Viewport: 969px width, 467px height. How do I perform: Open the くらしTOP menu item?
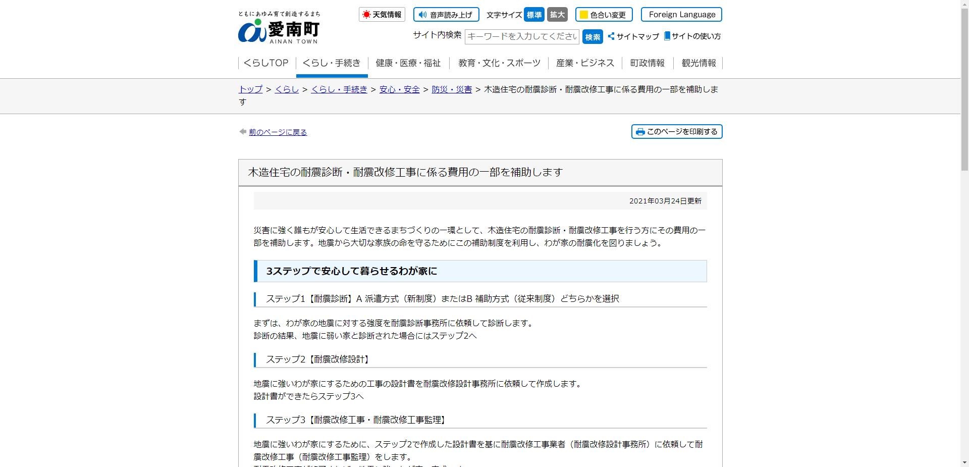pyautogui.click(x=265, y=63)
